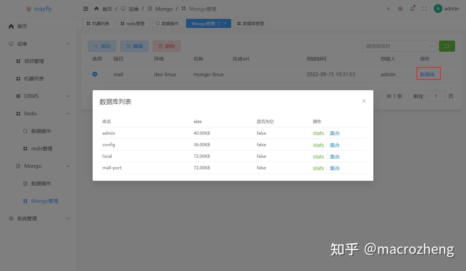Click the admin avatar in the top-right corner
The width and height of the screenshot is (466, 271).
[x=438, y=8]
